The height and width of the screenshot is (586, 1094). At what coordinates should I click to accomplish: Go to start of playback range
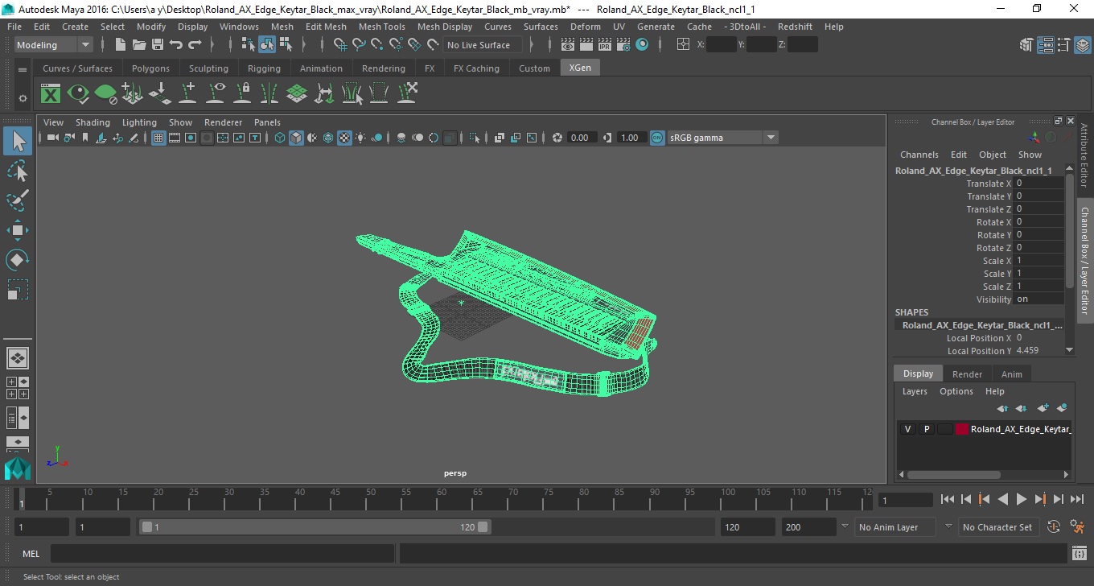[948, 500]
